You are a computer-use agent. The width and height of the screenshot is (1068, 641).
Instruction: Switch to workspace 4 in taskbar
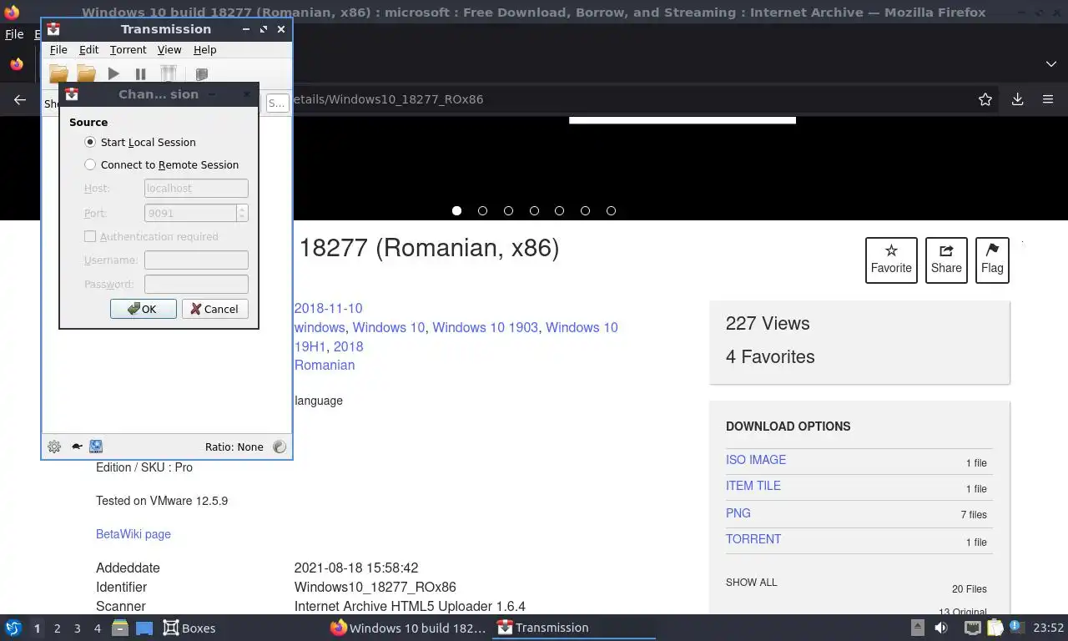click(97, 628)
